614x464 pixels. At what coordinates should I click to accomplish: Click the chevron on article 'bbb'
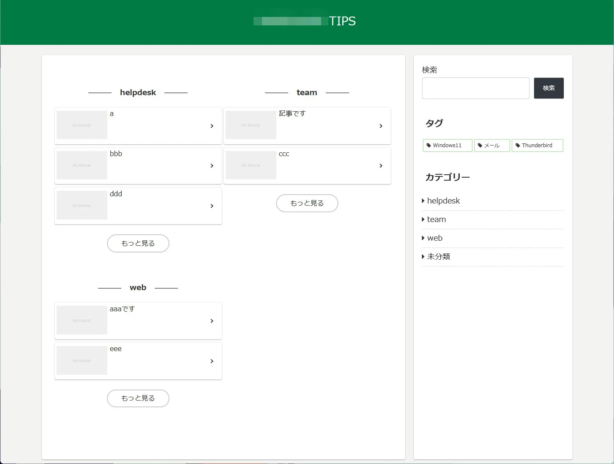point(212,166)
